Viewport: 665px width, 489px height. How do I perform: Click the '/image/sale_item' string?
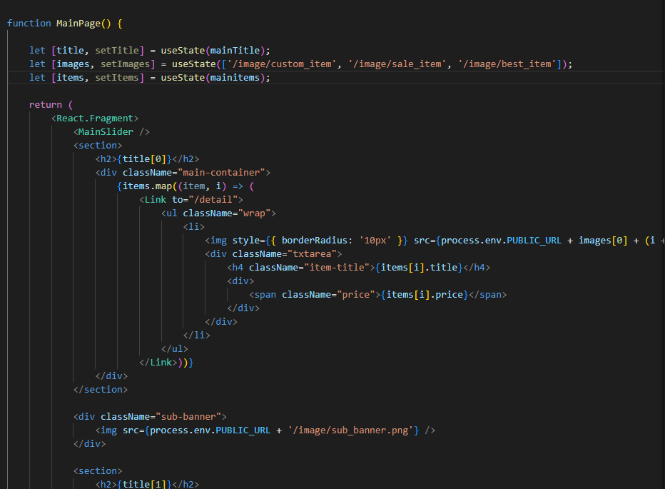click(x=397, y=64)
